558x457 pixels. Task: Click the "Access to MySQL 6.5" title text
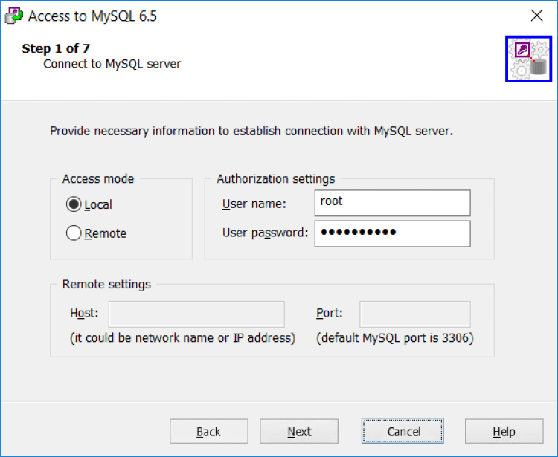click(92, 16)
